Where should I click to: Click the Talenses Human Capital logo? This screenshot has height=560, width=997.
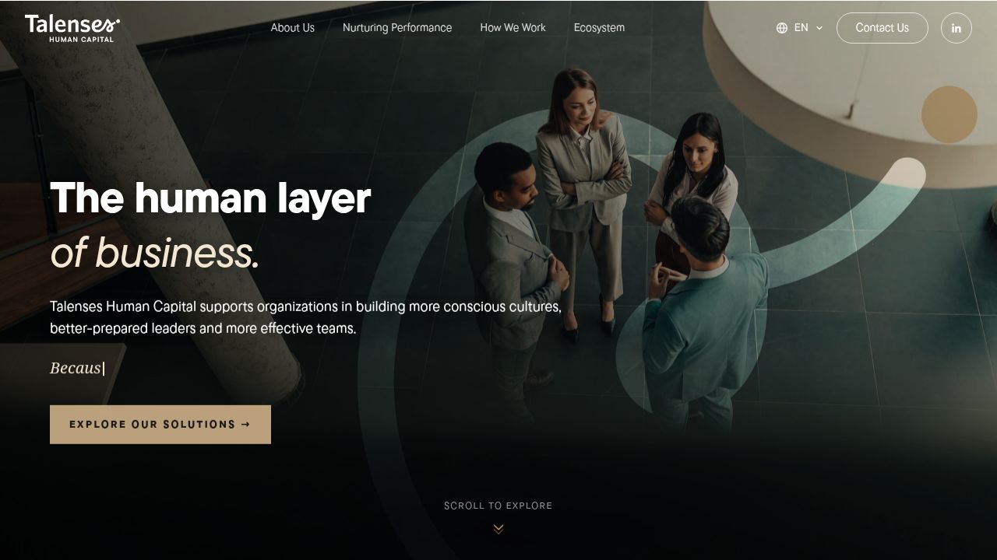pos(72,28)
